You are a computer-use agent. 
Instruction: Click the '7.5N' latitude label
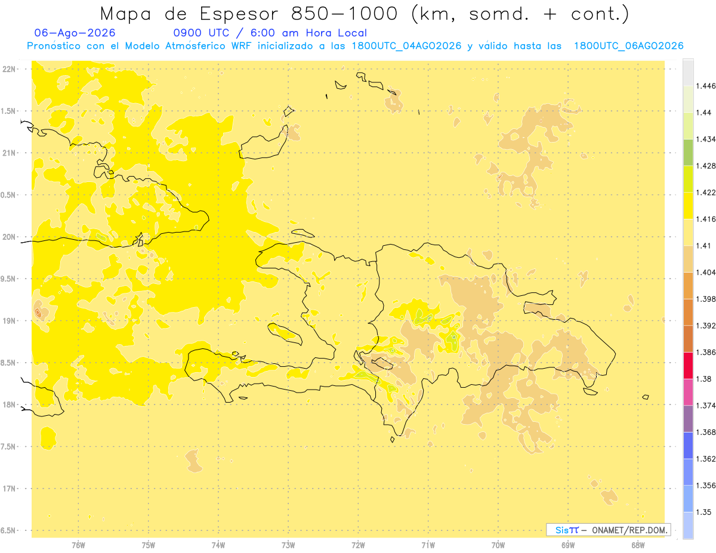tap(9, 447)
